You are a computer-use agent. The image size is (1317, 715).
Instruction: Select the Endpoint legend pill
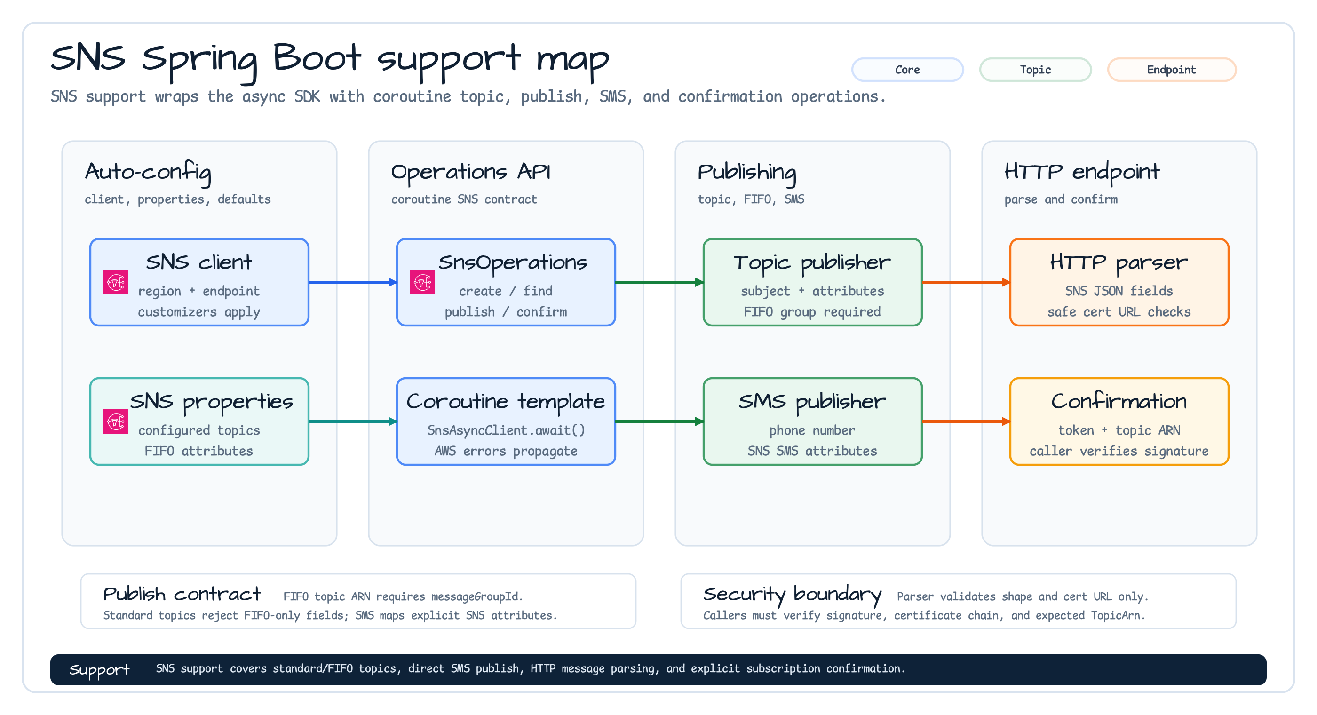point(1171,70)
